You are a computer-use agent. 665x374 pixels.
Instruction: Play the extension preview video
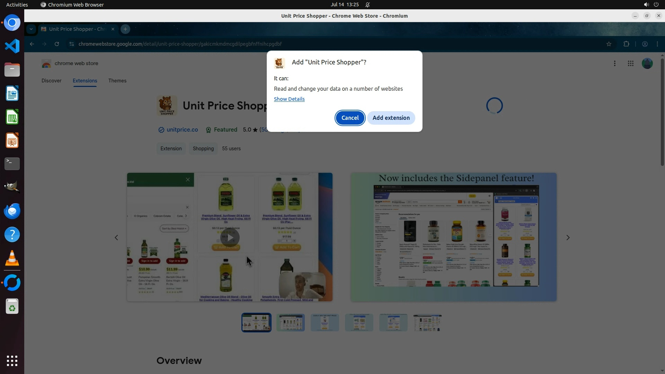point(229,238)
